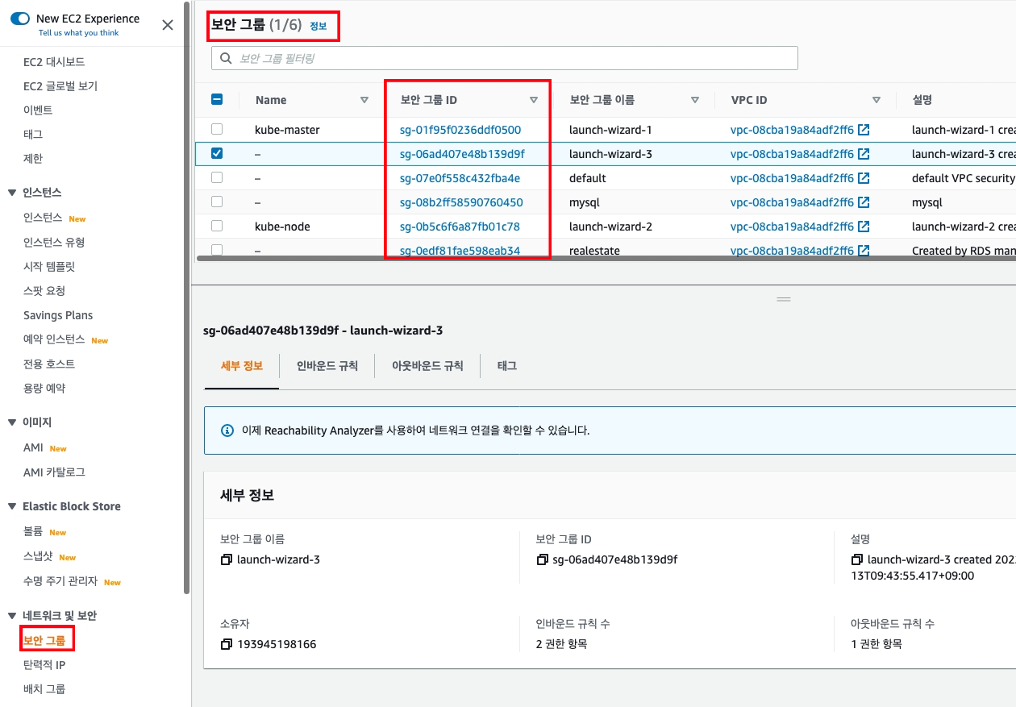This screenshot has width=1016, height=707.
Task: Copy the 설명 description value icon
Action: click(856, 559)
